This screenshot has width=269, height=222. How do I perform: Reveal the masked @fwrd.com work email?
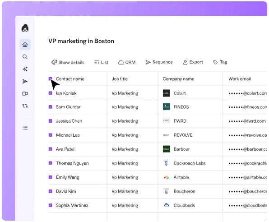247,121
